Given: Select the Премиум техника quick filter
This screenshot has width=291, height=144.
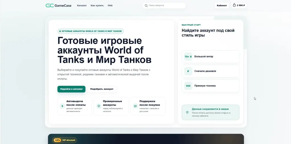Looking at the screenshot, I should coord(211,86).
